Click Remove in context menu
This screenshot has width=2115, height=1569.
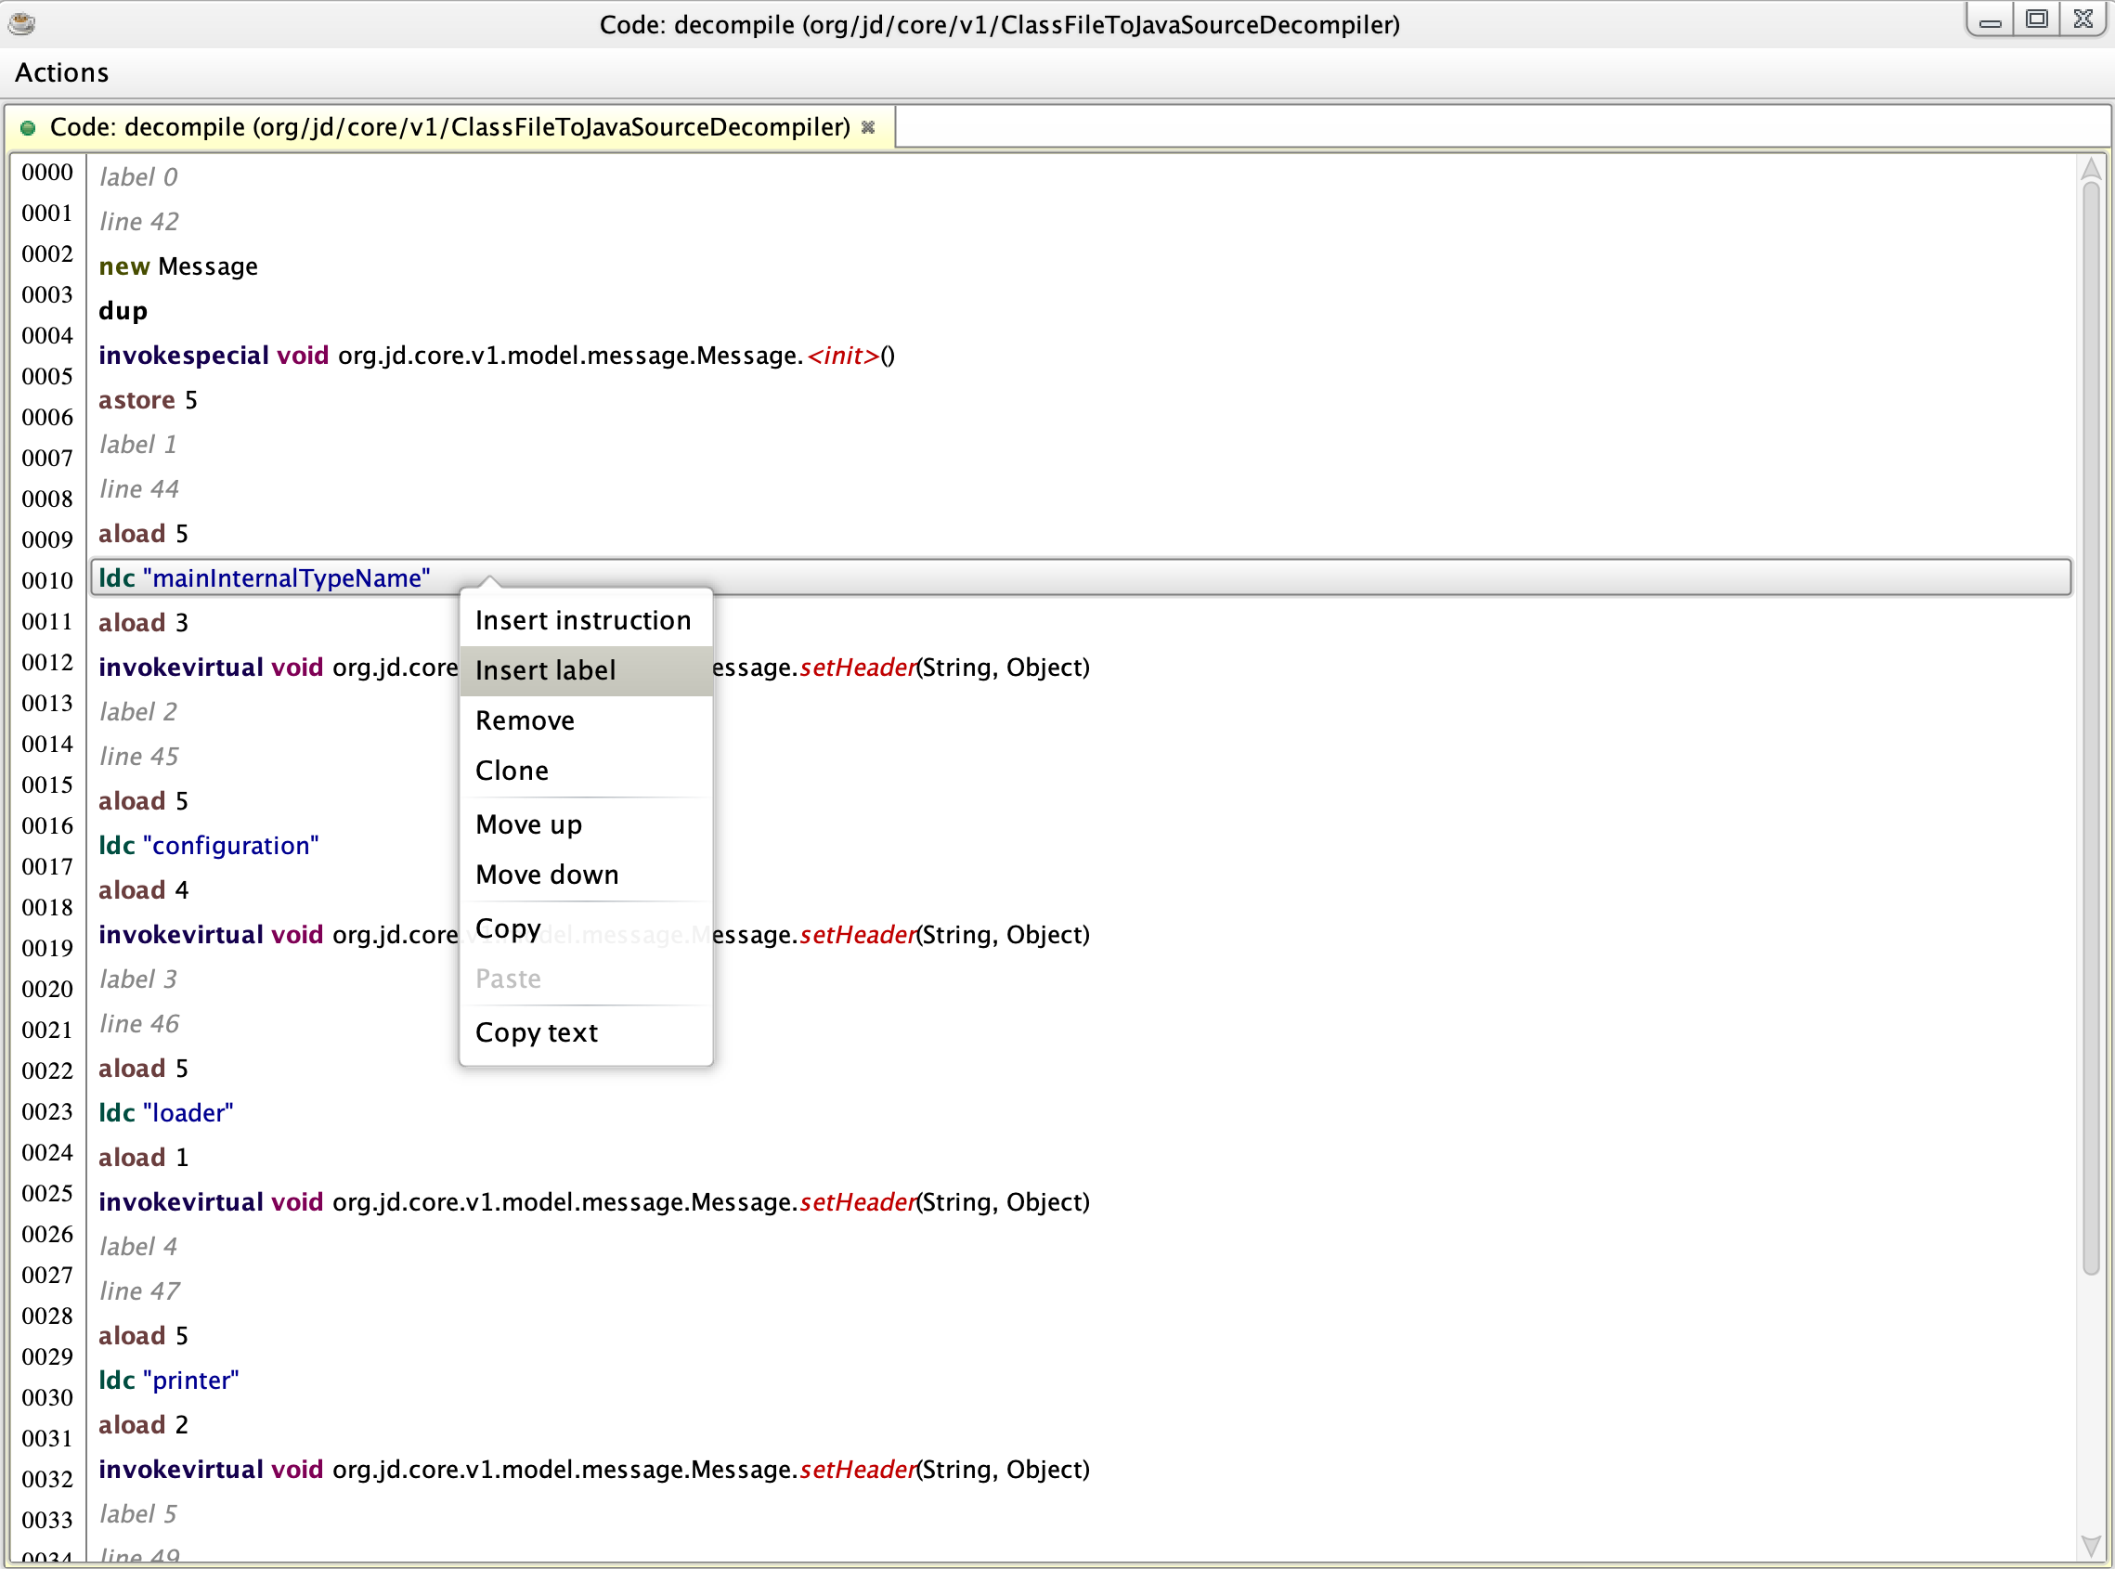pyautogui.click(x=526, y=720)
